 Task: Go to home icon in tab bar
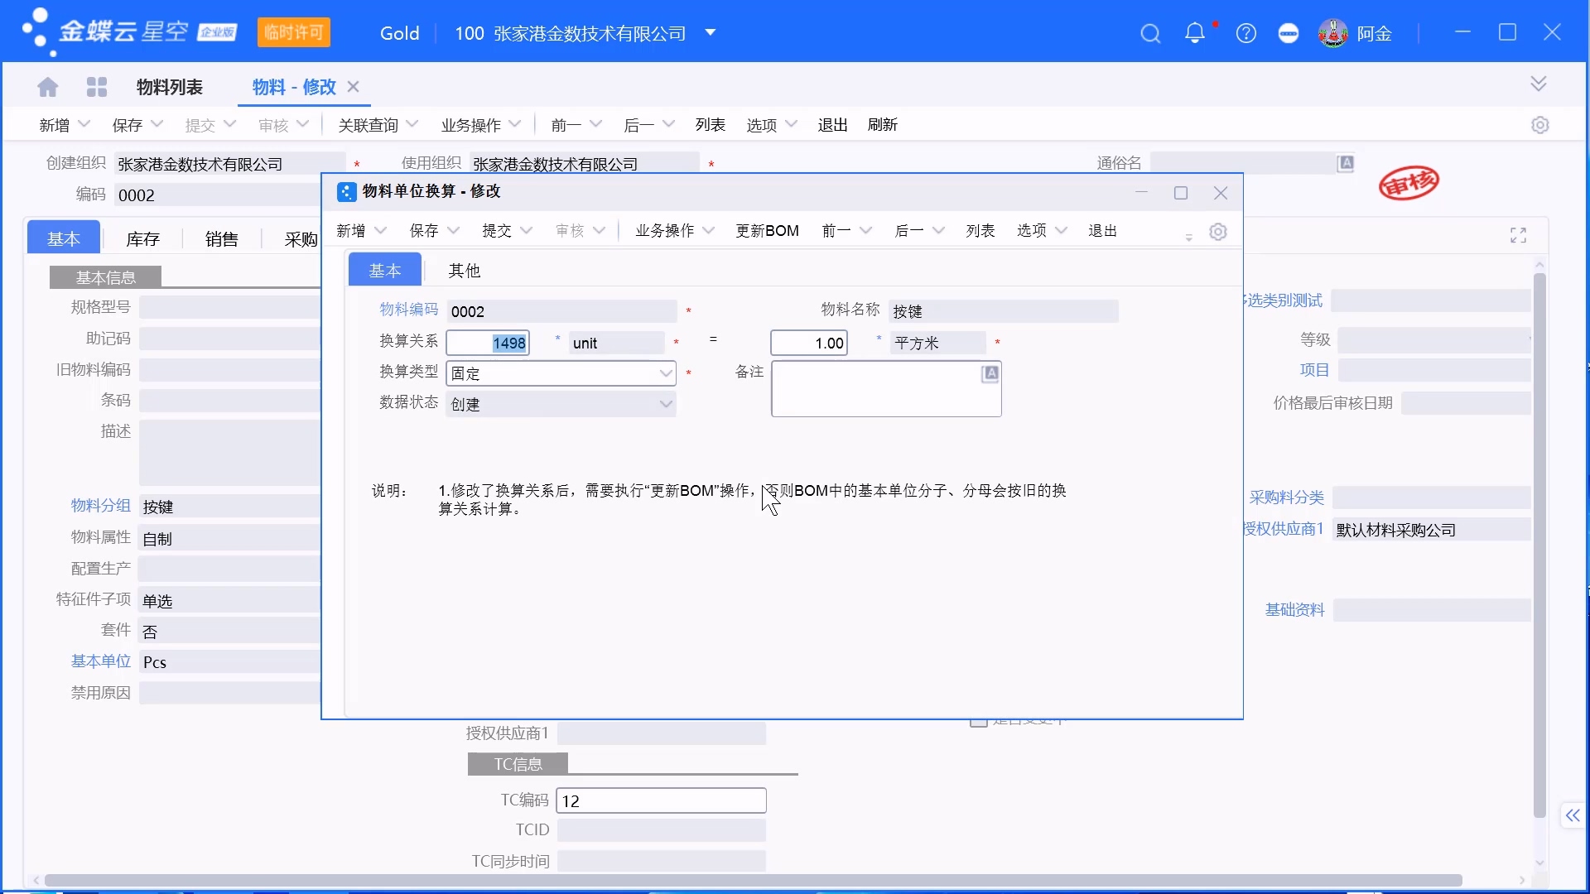coord(48,87)
